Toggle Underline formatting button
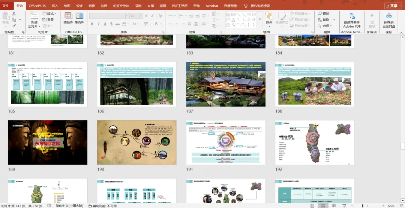 [105, 24]
